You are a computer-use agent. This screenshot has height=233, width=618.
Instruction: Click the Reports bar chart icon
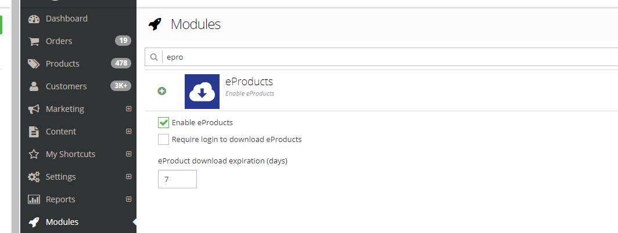(x=34, y=199)
